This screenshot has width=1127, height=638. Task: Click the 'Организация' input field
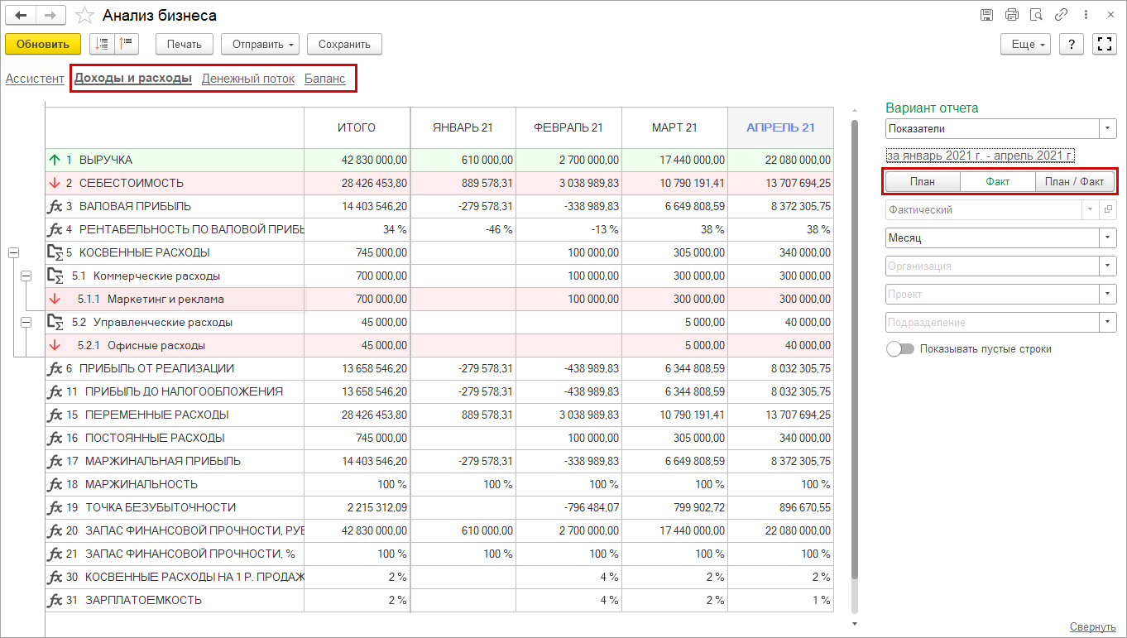[x=990, y=266]
